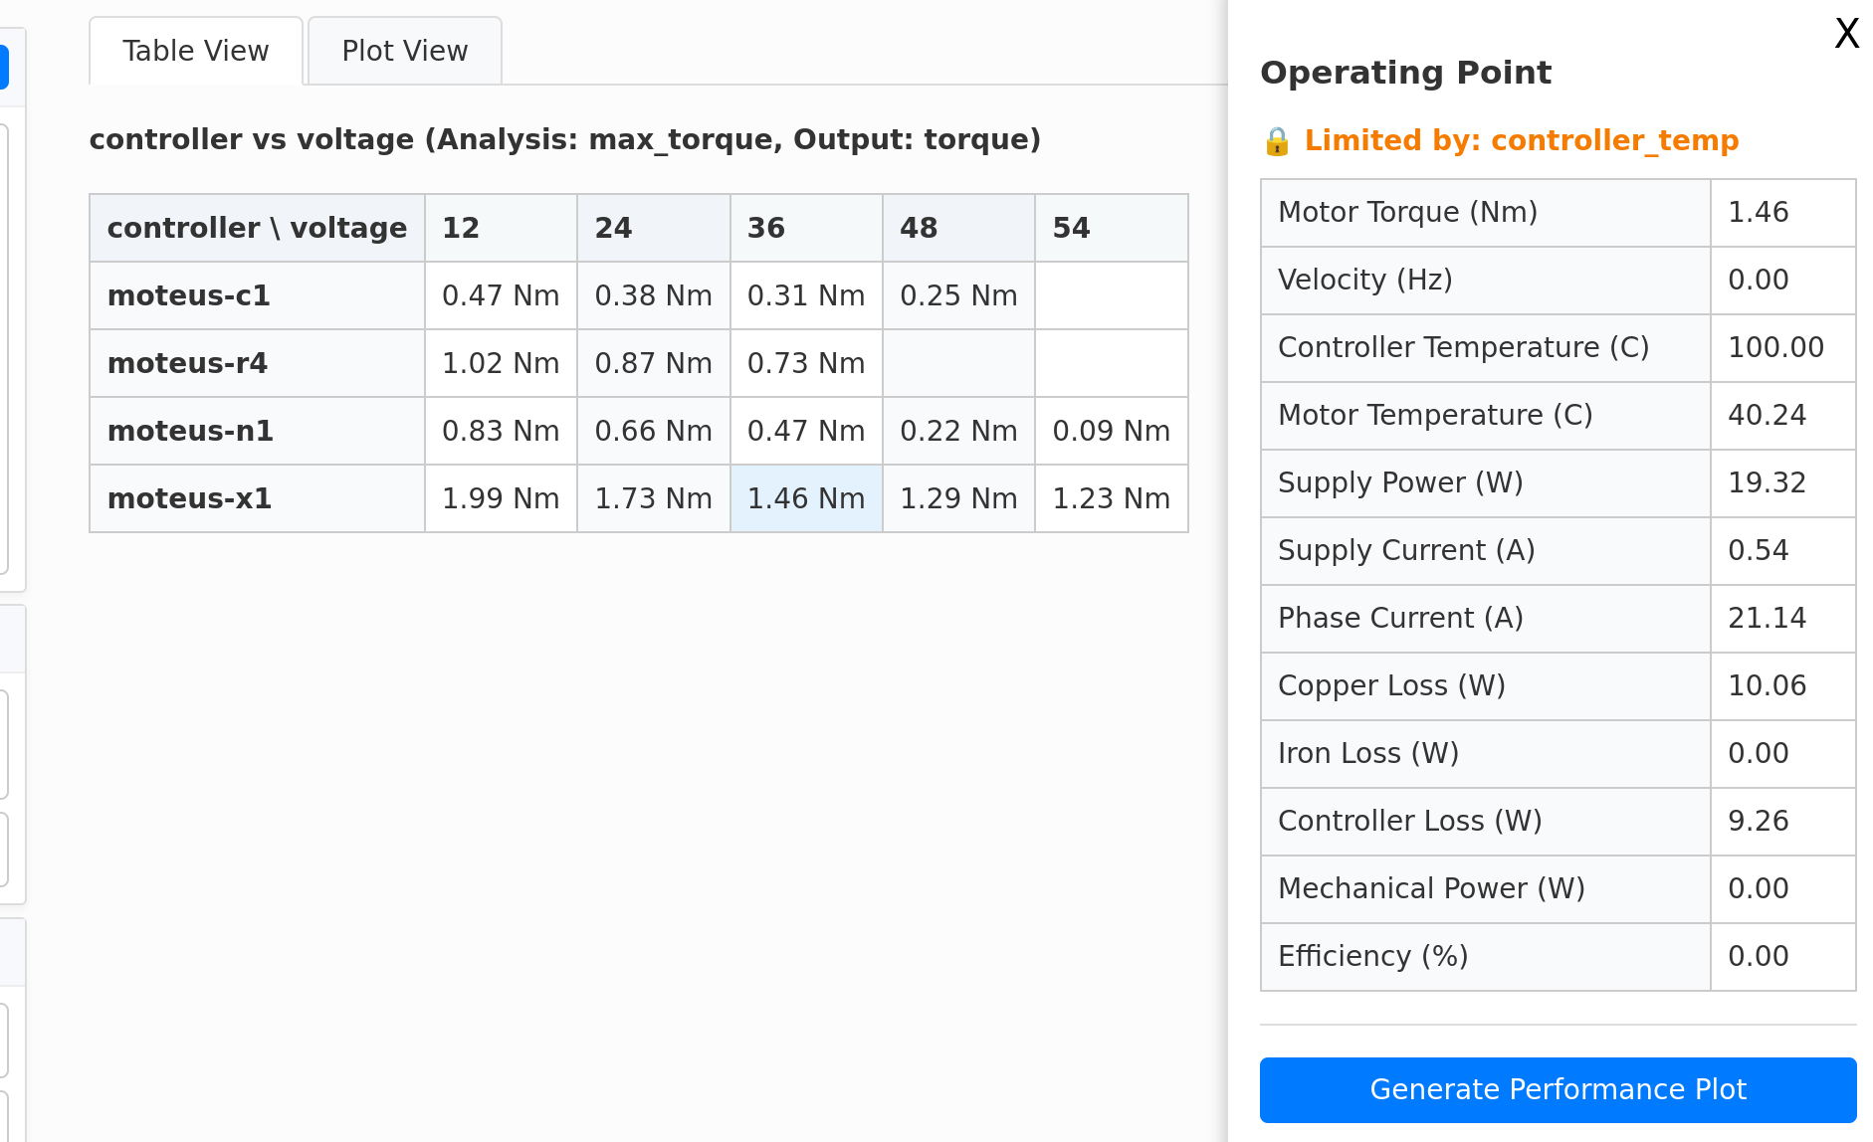This screenshot has width=1873, height=1142.
Task: Click the Limited by controller_temp label
Action: [x=1521, y=141]
